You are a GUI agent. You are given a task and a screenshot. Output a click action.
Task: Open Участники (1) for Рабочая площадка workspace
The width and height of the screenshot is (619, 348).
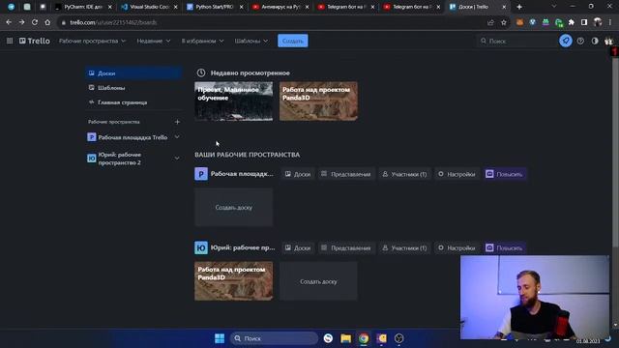tap(404, 174)
